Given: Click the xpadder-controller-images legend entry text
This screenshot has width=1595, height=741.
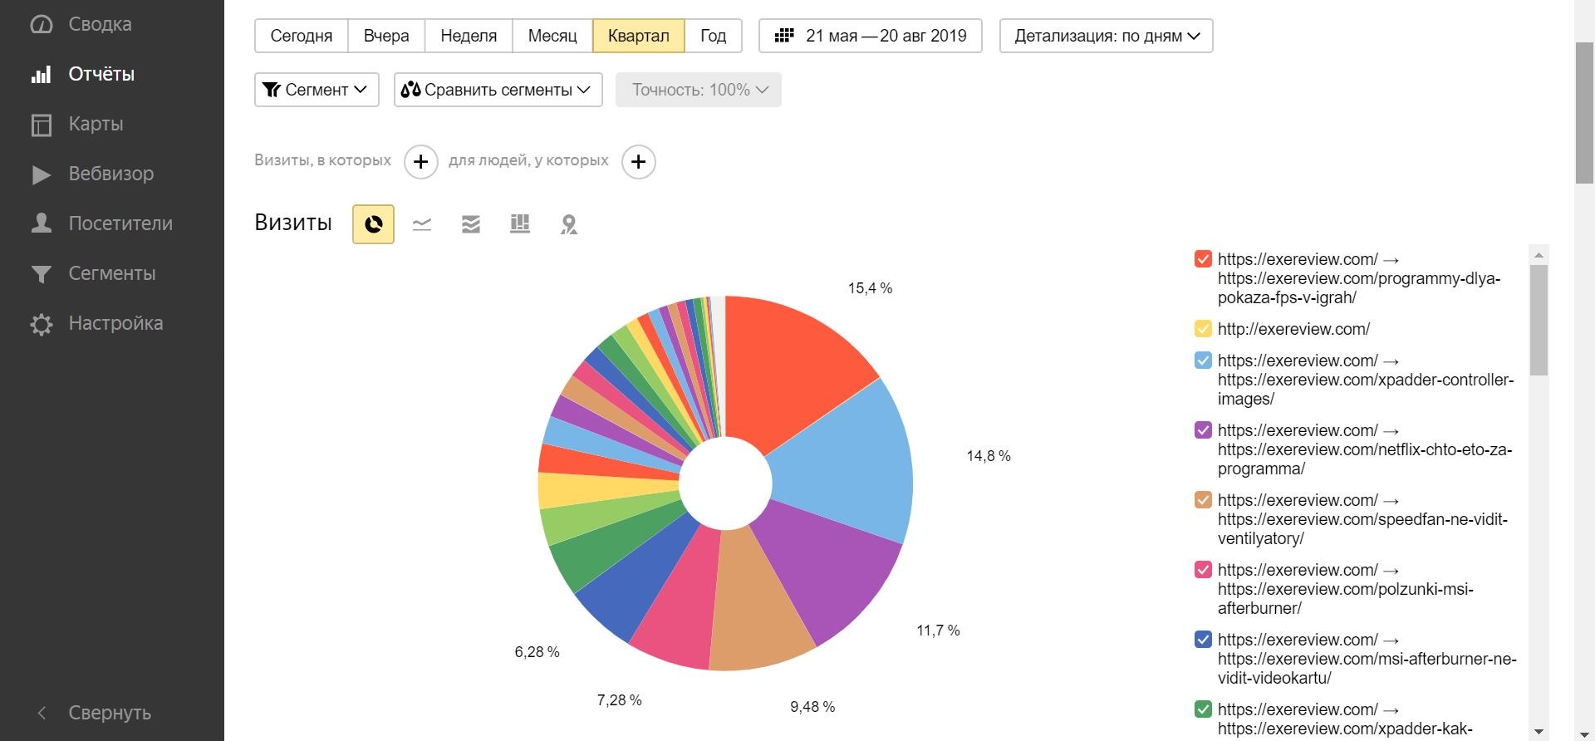Looking at the screenshot, I should click(x=1366, y=380).
